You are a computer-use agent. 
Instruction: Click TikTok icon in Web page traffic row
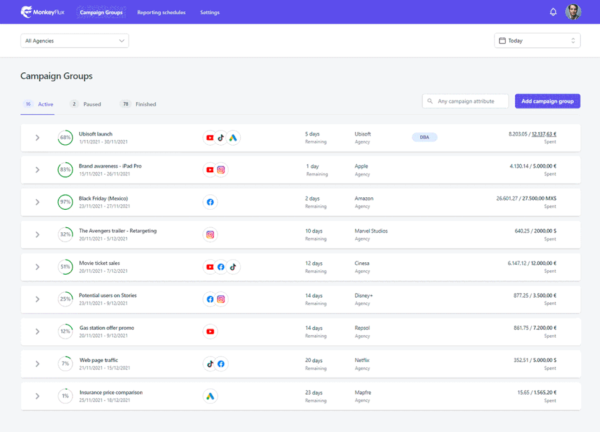coord(210,364)
